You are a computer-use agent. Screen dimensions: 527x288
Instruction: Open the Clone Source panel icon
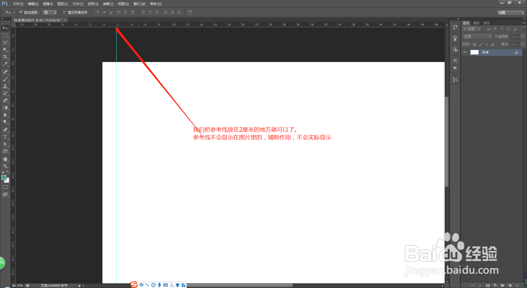coord(455,49)
